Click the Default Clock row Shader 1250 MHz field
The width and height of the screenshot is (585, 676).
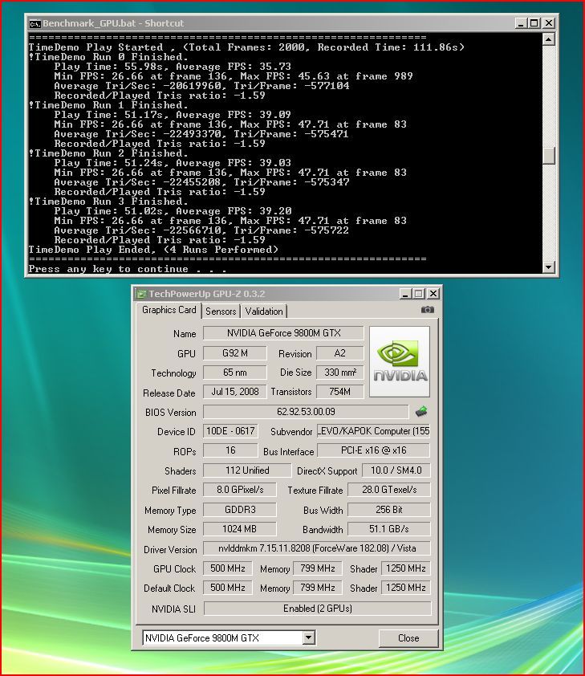pos(406,588)
